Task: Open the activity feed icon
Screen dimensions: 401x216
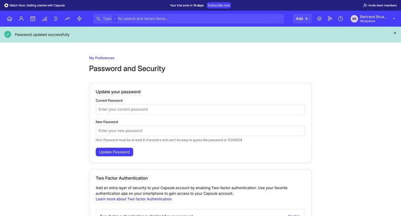Action: [x=330, y=19]
